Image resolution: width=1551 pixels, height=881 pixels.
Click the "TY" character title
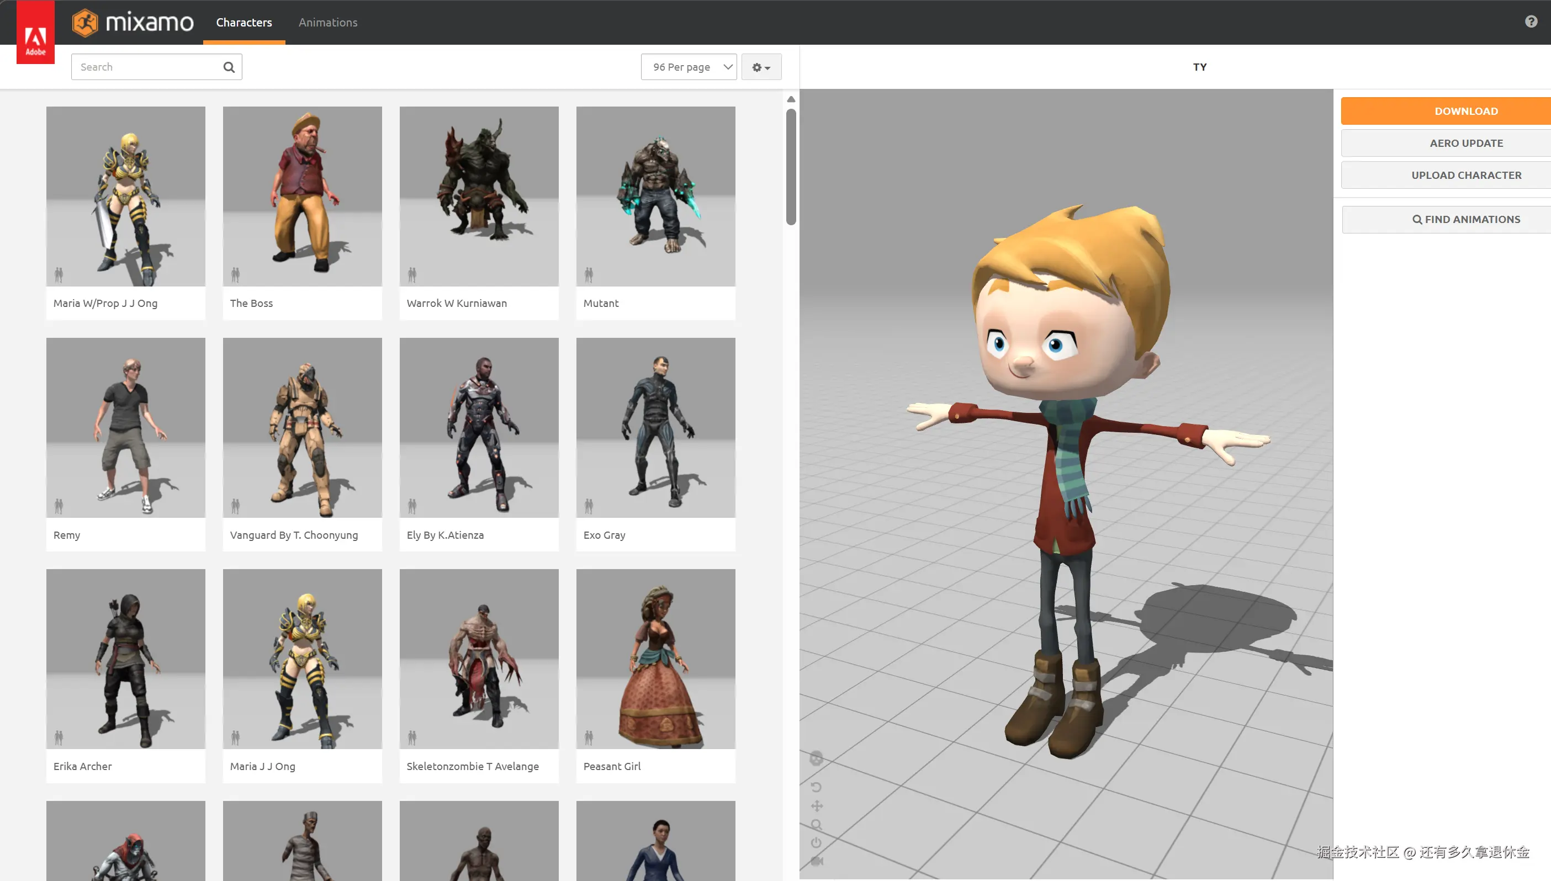[x=1200, y=67]
